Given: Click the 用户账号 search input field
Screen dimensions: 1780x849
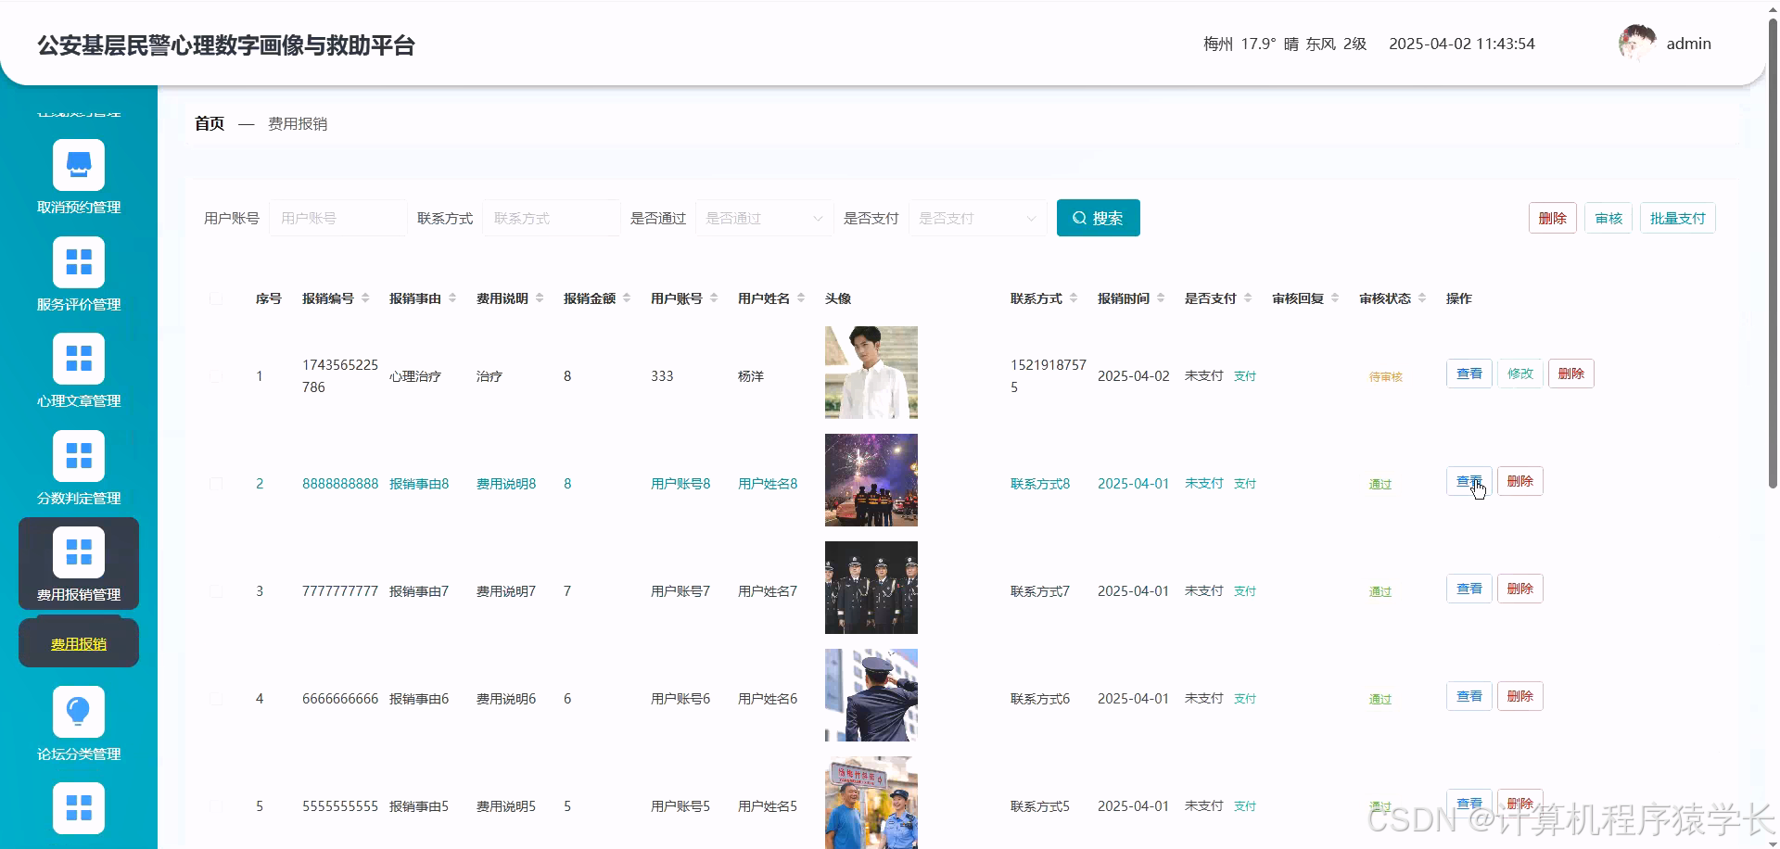Looking at the screenshot, I should coord(337,217).
